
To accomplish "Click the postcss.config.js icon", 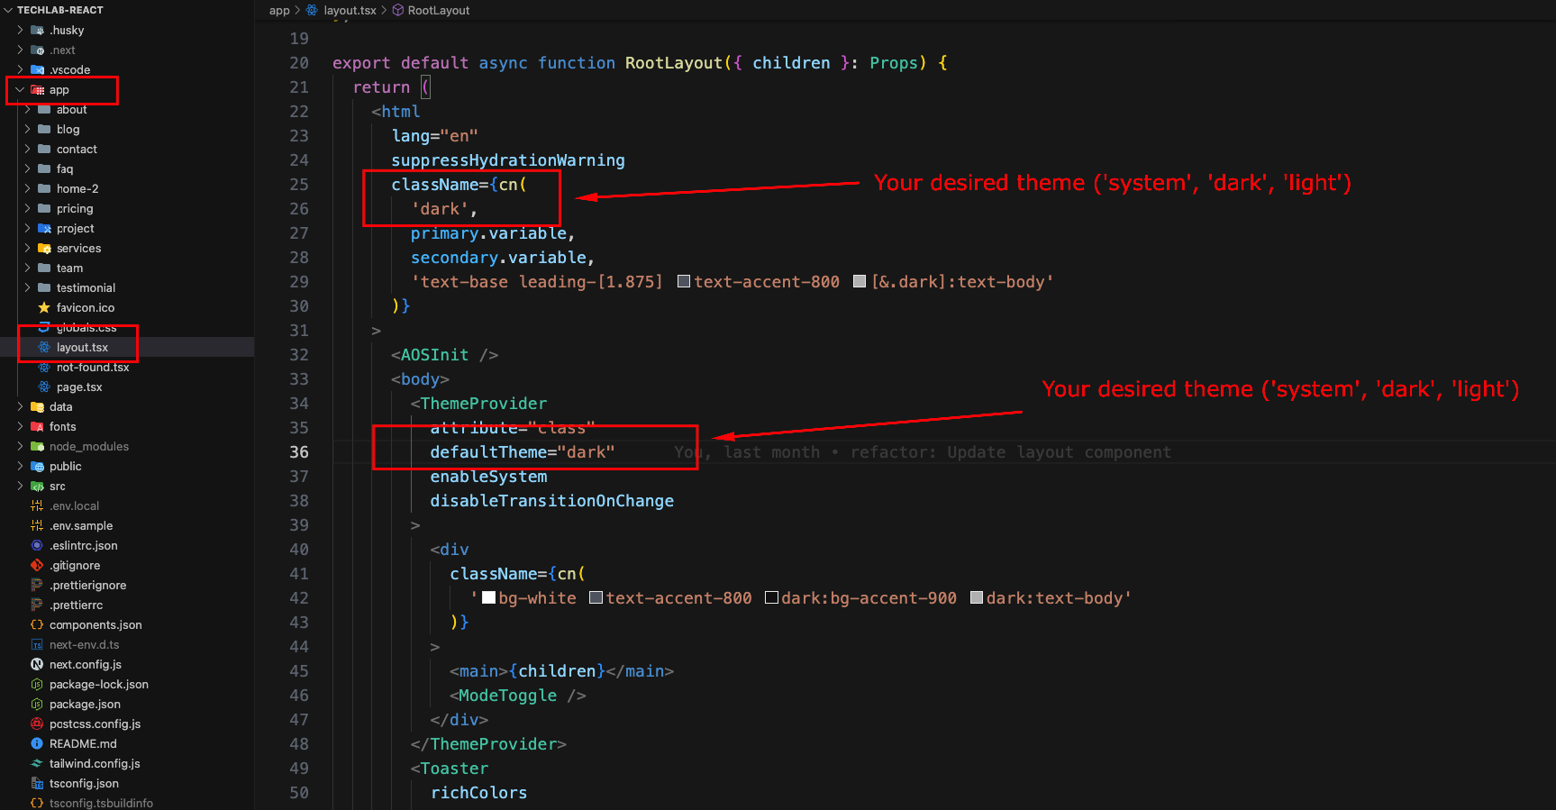I will tap(37, 724).
